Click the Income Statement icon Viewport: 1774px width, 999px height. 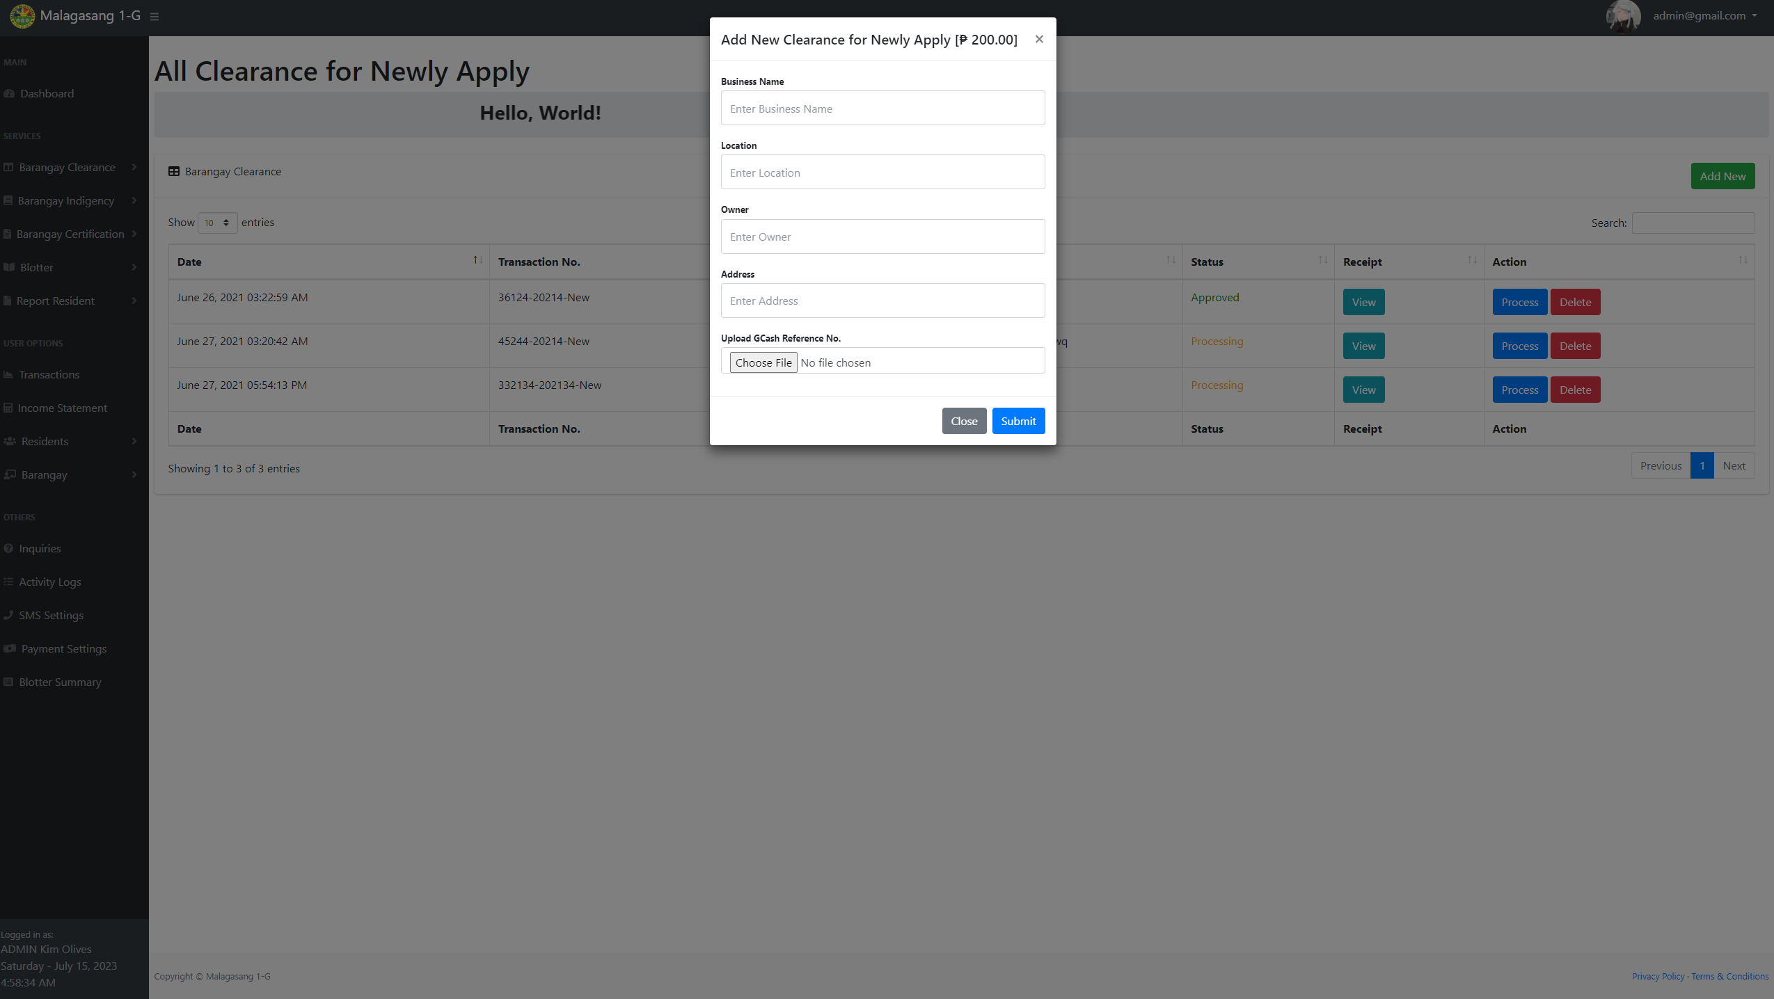tap(9, 408)
